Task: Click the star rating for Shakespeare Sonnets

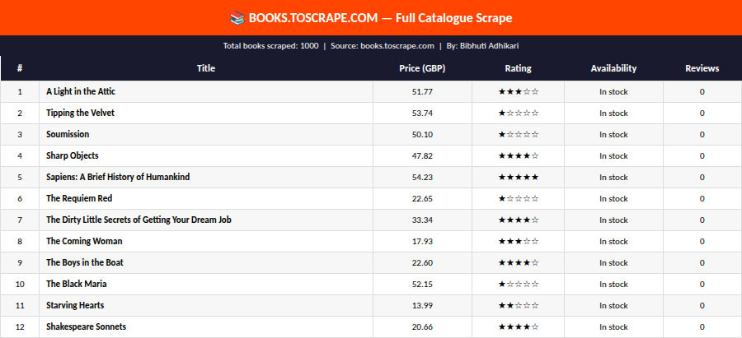Action: (x=519, y=326)
